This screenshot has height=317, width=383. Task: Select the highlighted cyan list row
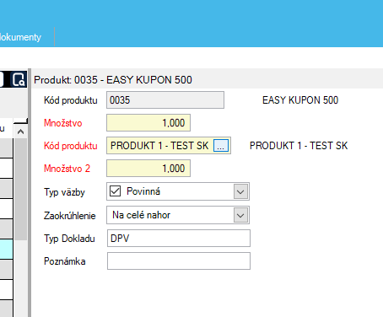[x=6, y=250]
